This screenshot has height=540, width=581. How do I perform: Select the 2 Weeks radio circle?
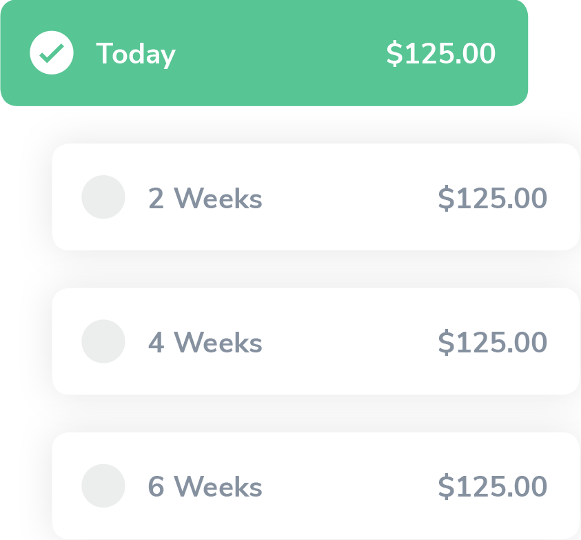pos(103,197)
